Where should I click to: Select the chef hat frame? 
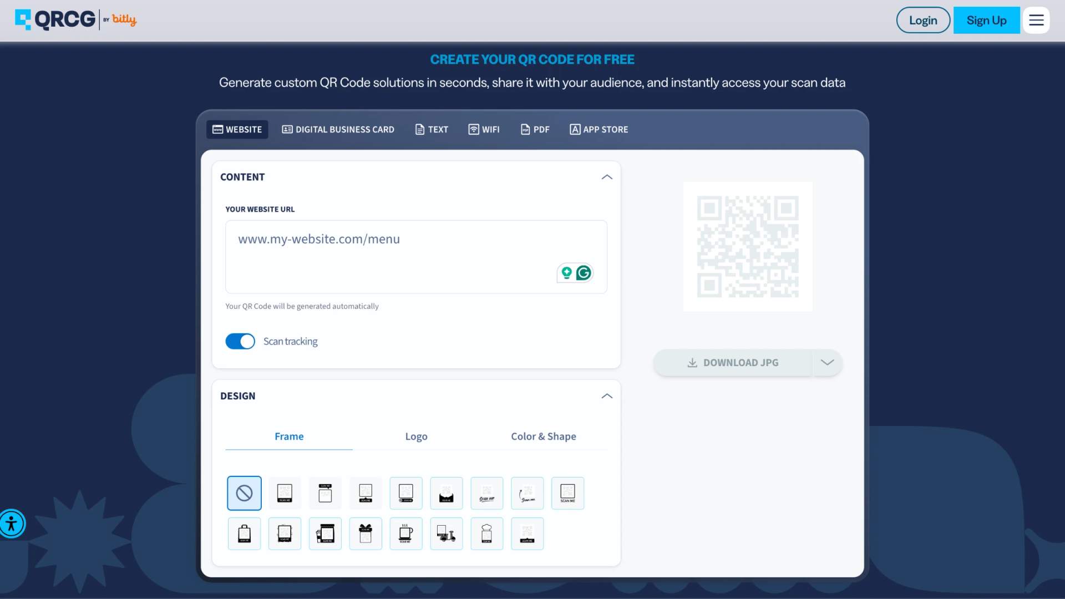coord(487,534)
